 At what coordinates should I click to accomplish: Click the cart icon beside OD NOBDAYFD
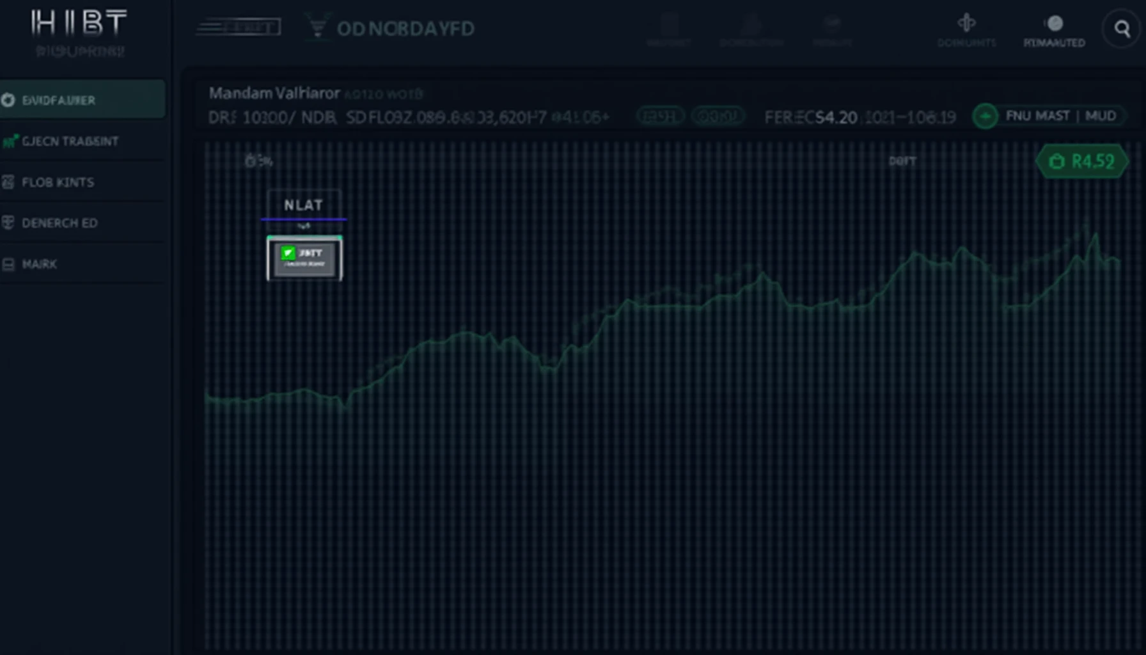pos(317,28)
